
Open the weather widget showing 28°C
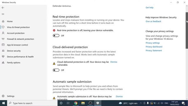click(x=128, y=103)
